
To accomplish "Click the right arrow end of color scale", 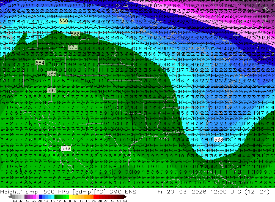I will [125, 196].
